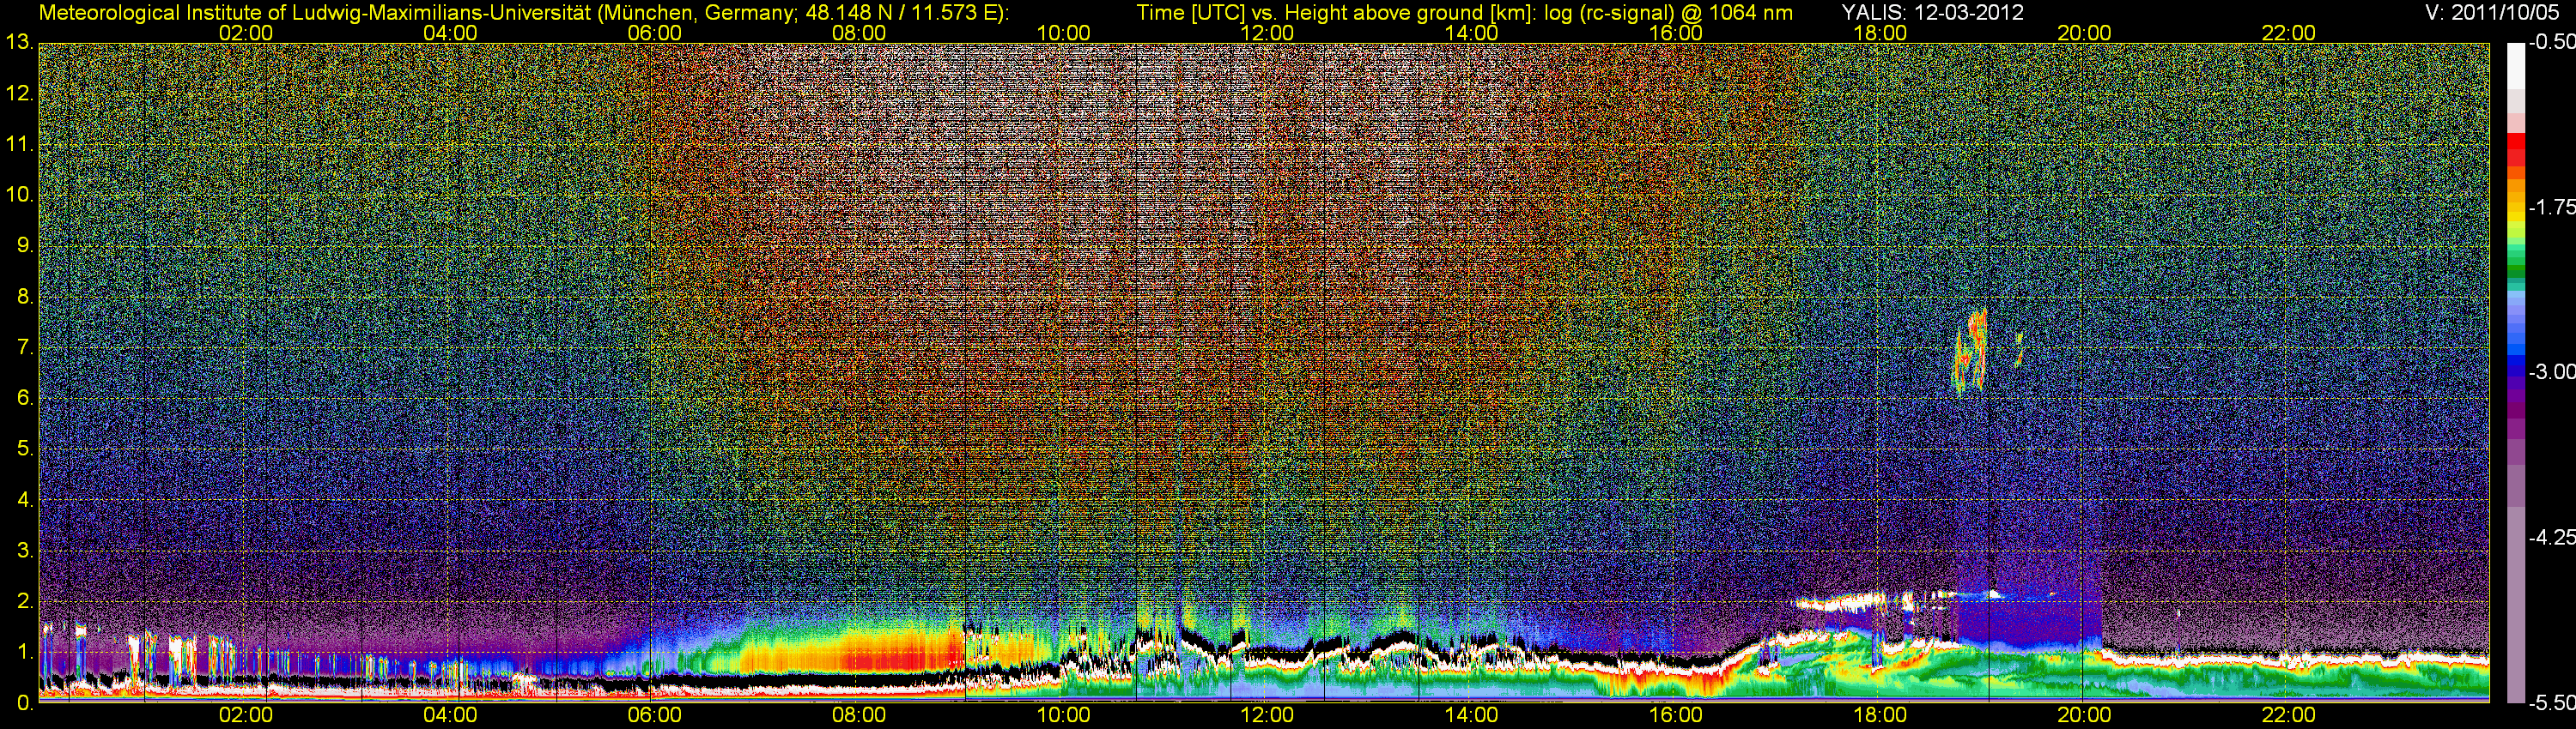Viewport: 2576px width, 729px height.
Task: Click the 4 km height axis label
Action: [25, 499]
